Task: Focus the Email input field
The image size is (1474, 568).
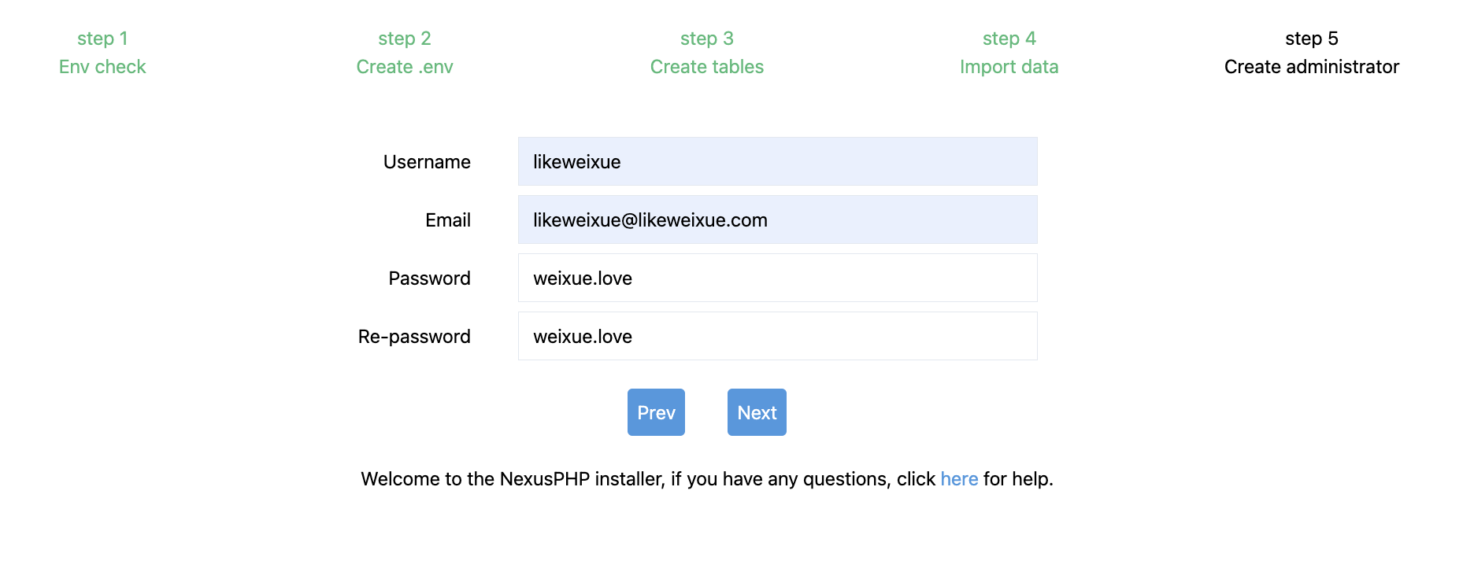Action: [777, 219]
